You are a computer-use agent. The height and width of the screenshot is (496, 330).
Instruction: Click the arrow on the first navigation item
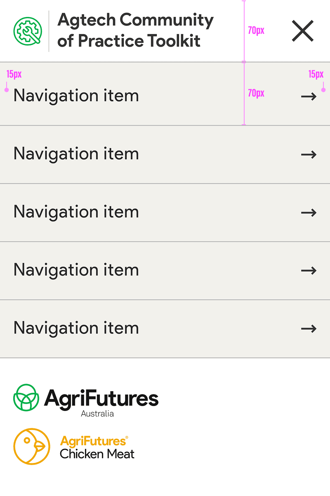309,97
